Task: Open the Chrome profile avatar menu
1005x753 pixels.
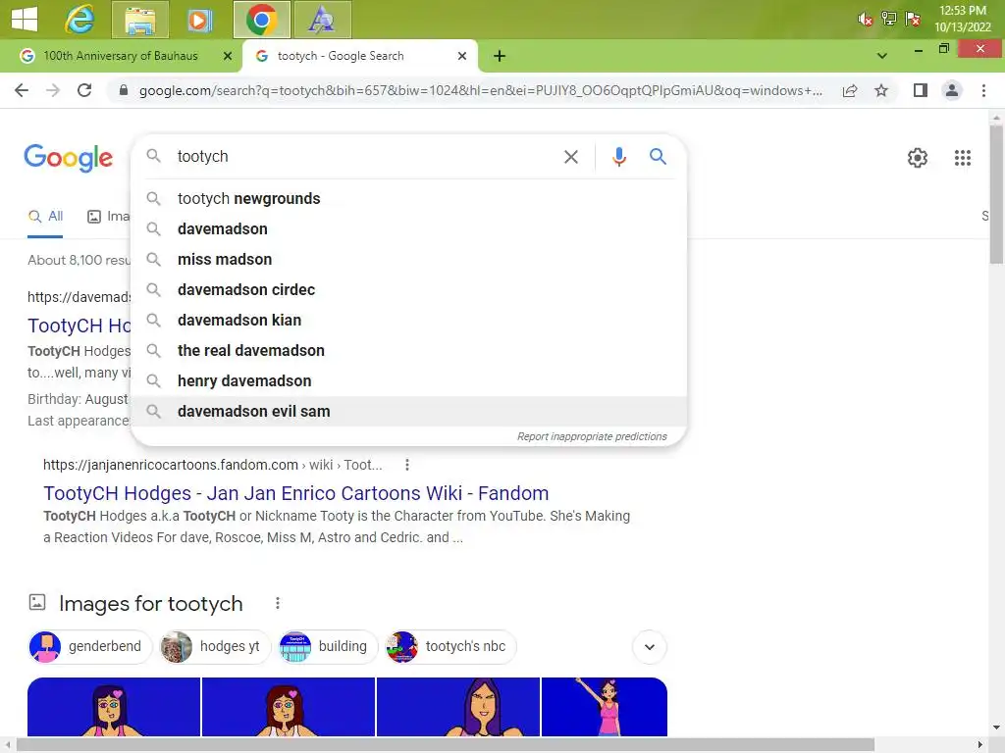Action: tap(952, 90)
